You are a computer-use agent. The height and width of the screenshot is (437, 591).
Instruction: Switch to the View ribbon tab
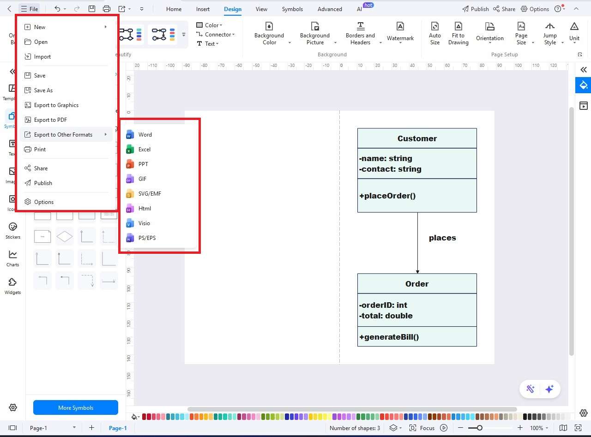[x=261, y=9]
